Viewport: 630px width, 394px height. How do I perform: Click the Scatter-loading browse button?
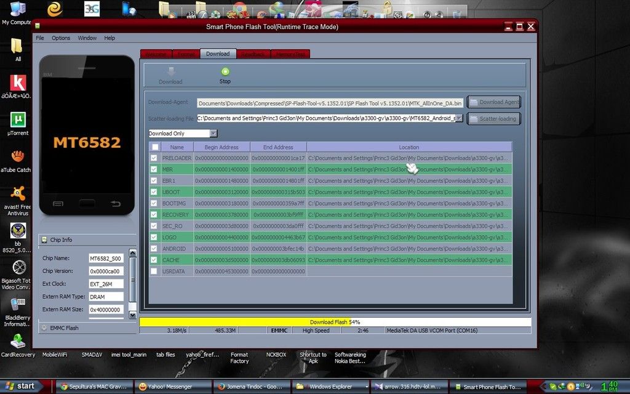(493, 118)
